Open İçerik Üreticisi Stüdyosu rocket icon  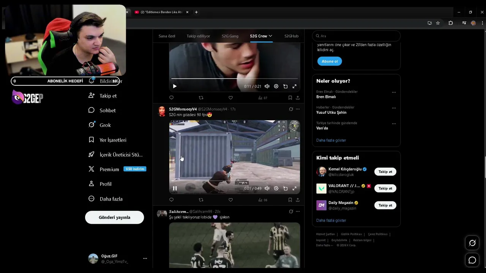click(91, 155)
